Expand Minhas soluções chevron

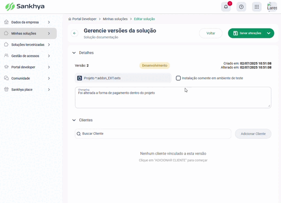click(x=49, y=33)
